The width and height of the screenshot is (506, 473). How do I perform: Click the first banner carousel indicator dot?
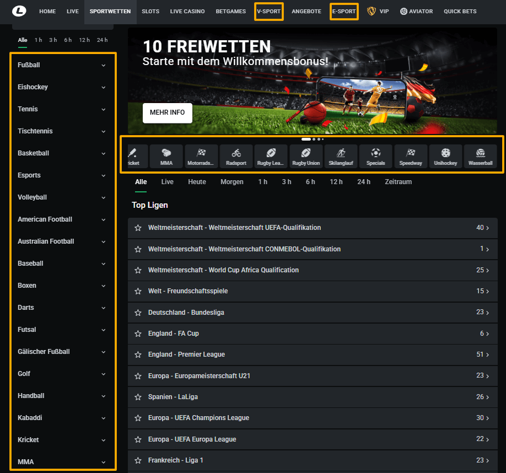click(306, 139)
